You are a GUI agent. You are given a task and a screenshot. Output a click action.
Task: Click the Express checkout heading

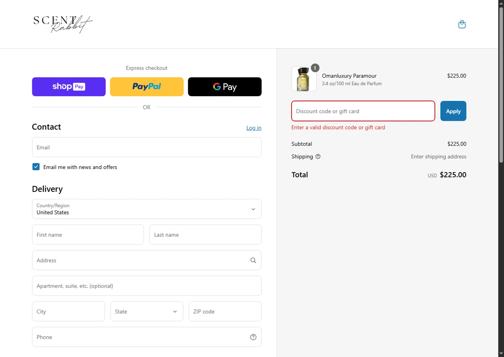146,68
